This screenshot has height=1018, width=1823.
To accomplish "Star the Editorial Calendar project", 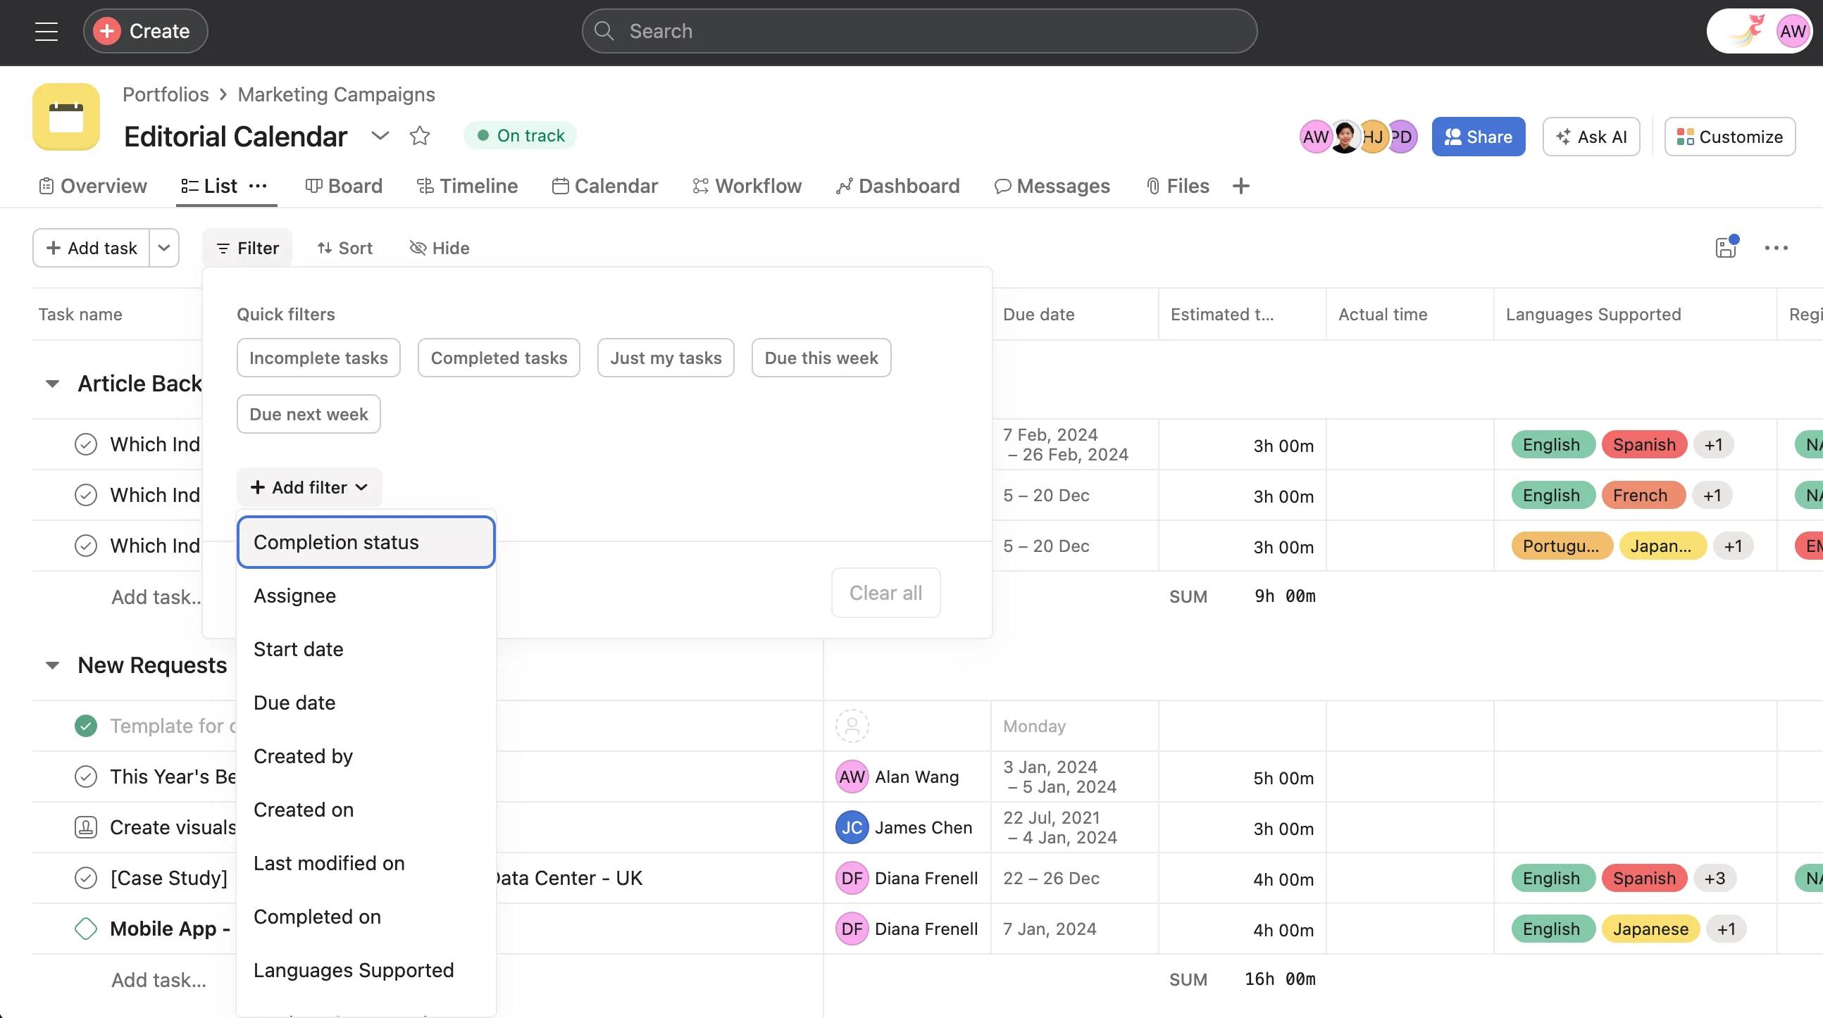I will pyautogui.click(x=419, y=135).
